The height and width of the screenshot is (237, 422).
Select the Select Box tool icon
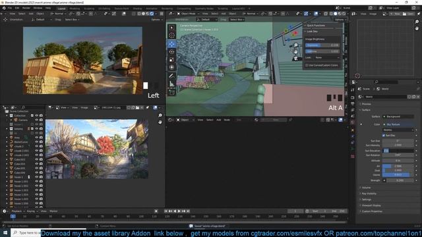pyautogui.click(x=171, y=28)
